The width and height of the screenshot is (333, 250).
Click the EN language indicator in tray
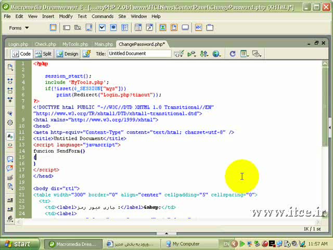click(x=226, y=244)
